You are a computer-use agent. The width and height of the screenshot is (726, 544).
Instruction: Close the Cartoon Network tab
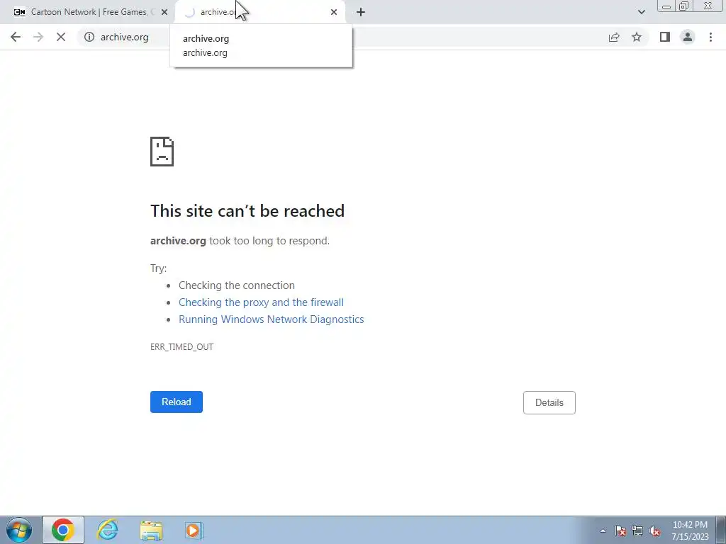164,12
